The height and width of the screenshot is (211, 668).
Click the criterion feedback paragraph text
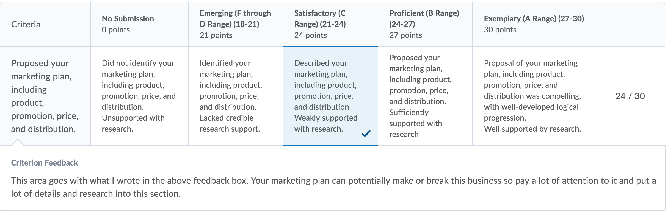(x=333, y=187)
